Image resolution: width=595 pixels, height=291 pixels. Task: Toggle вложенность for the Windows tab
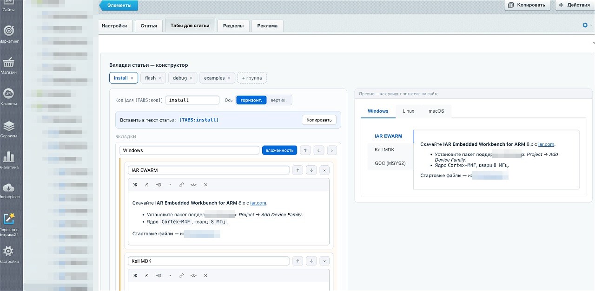tap(279, 150)
